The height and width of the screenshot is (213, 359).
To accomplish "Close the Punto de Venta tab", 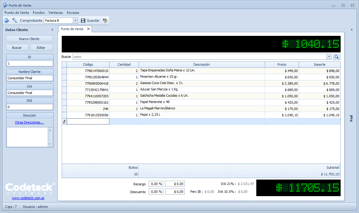I will point(88,29).
